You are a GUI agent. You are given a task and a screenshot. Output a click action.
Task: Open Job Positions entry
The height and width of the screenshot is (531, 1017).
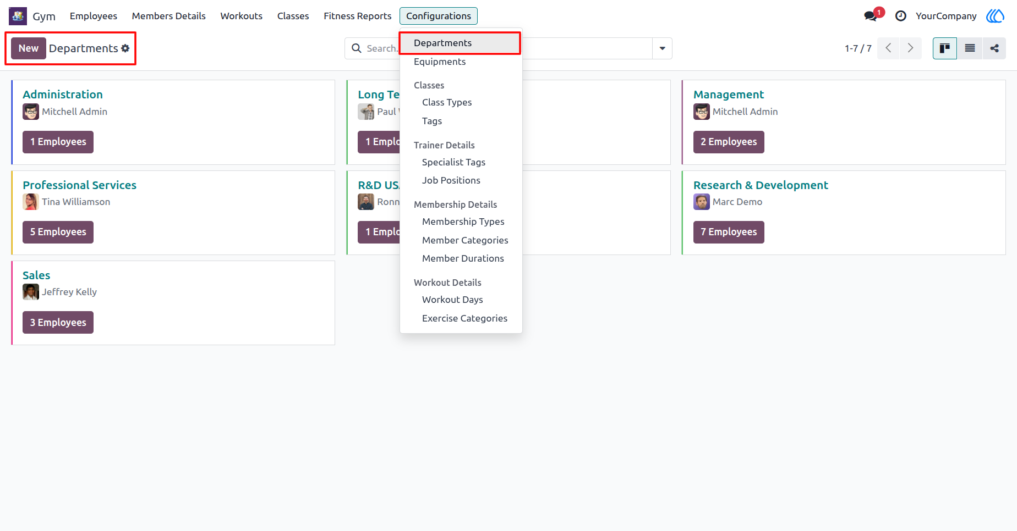pos(461,180)
